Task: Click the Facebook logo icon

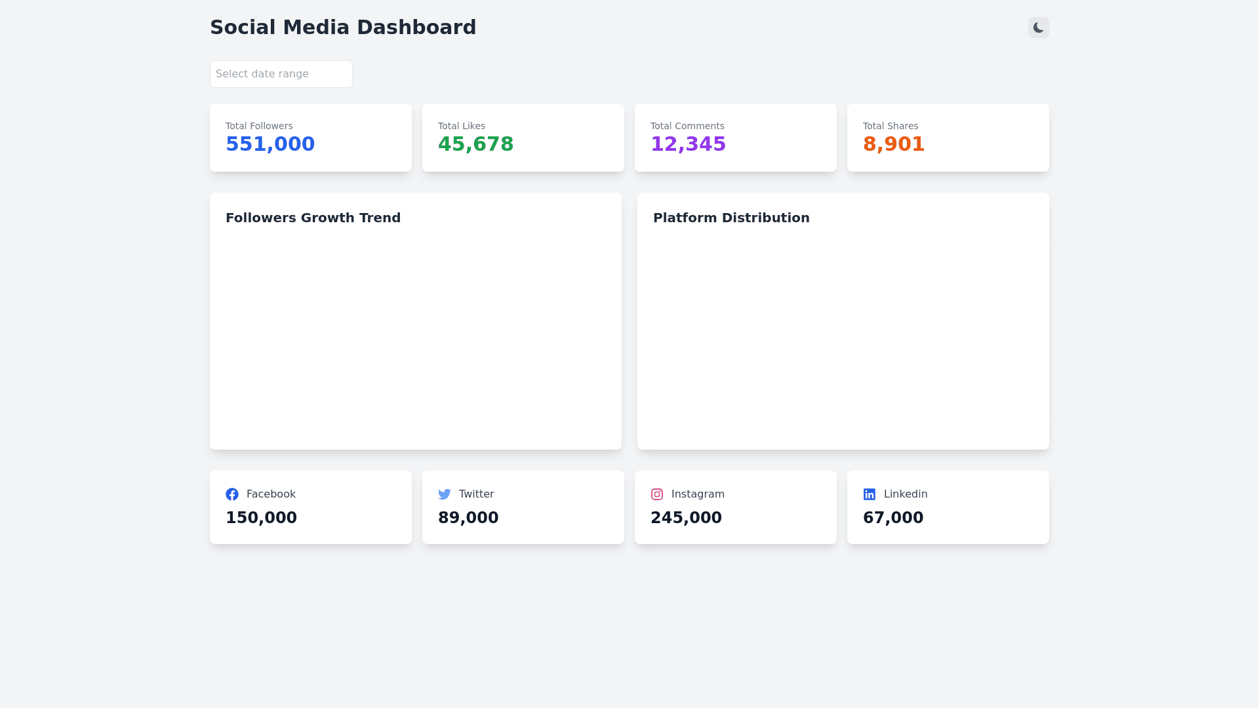Action: (x=232, y=494)
